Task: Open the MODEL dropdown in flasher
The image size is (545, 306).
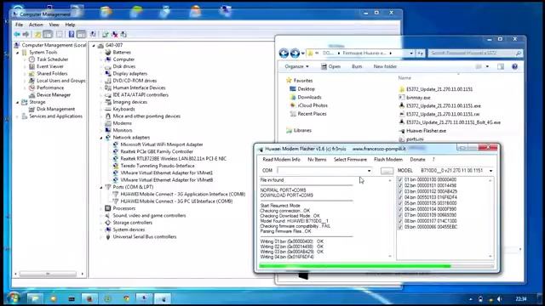Action: 490,171
